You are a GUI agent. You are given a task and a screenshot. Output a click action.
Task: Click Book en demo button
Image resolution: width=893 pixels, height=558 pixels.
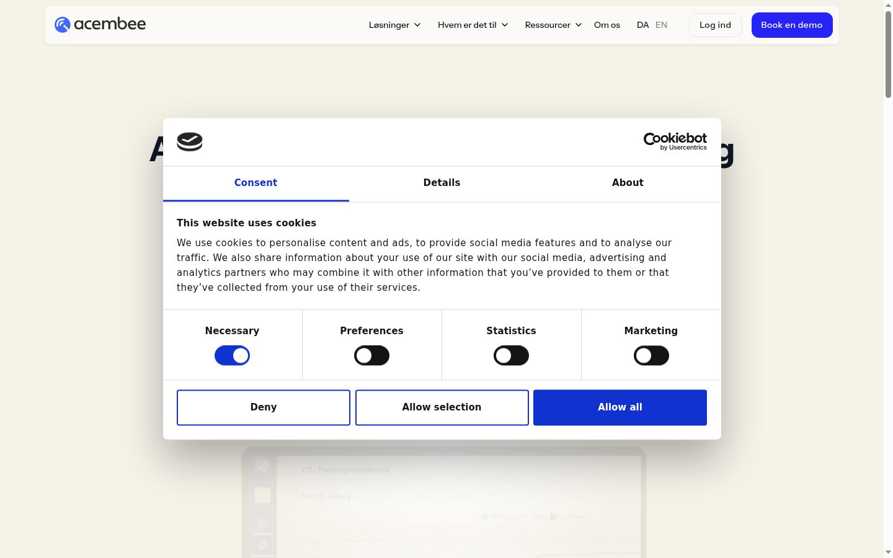[792, 25]
